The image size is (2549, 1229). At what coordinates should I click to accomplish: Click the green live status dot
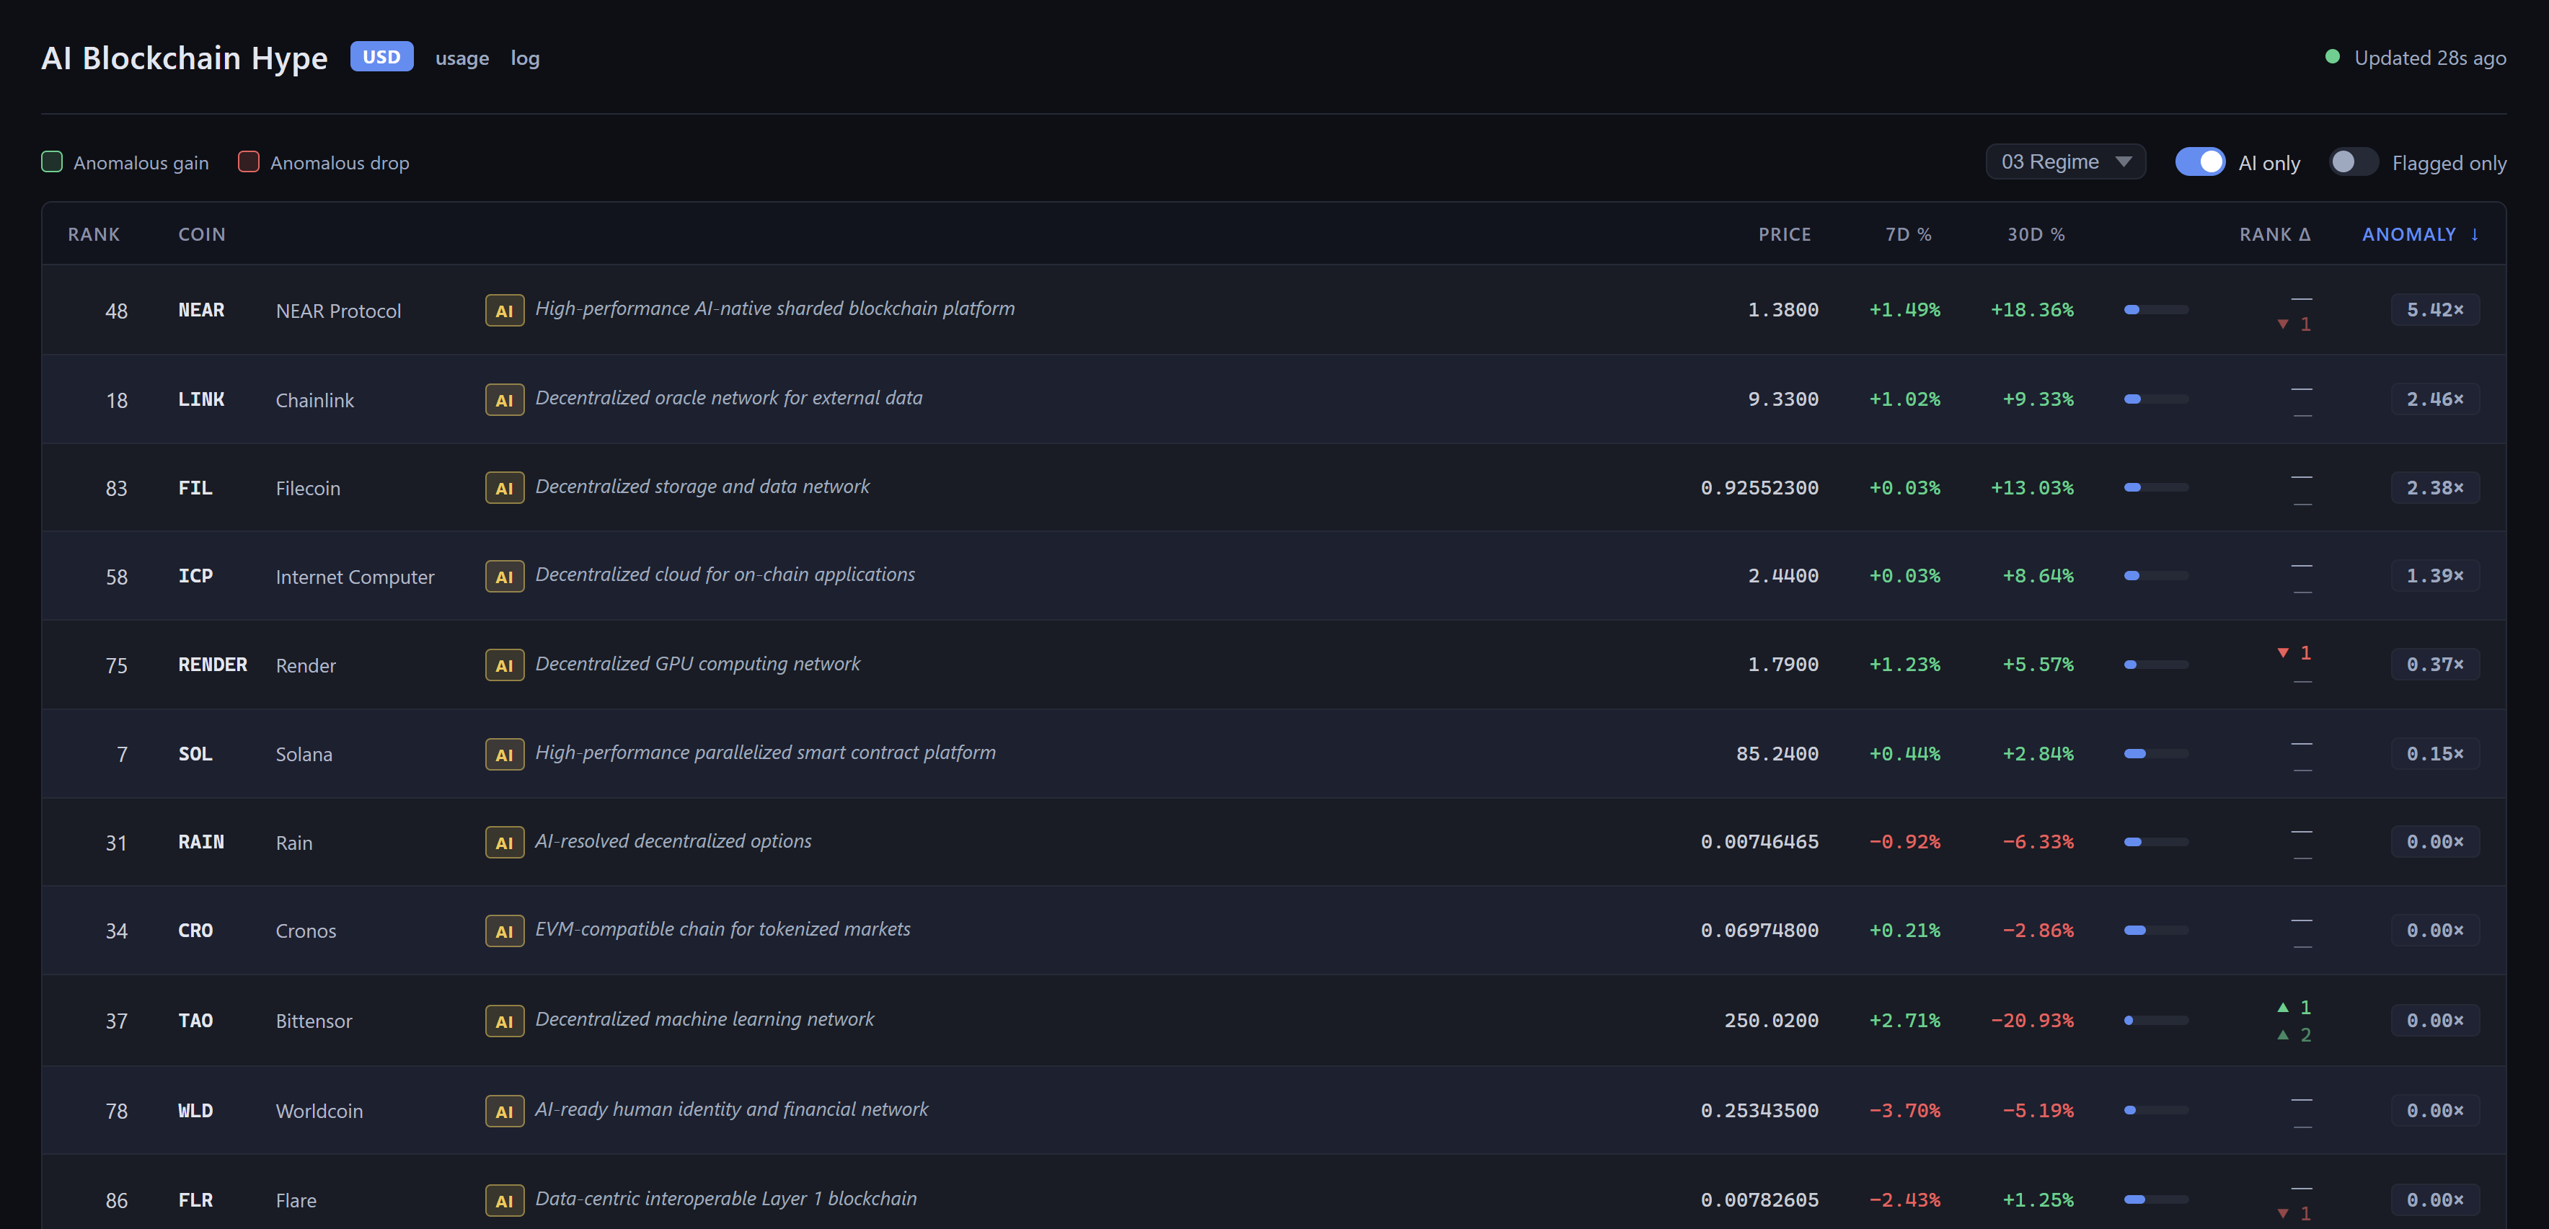tap(2332, 58)
